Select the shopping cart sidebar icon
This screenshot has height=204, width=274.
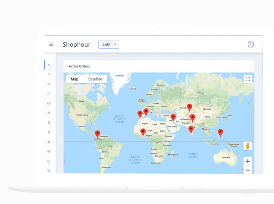pyautogui.click(x=49, y=132)
